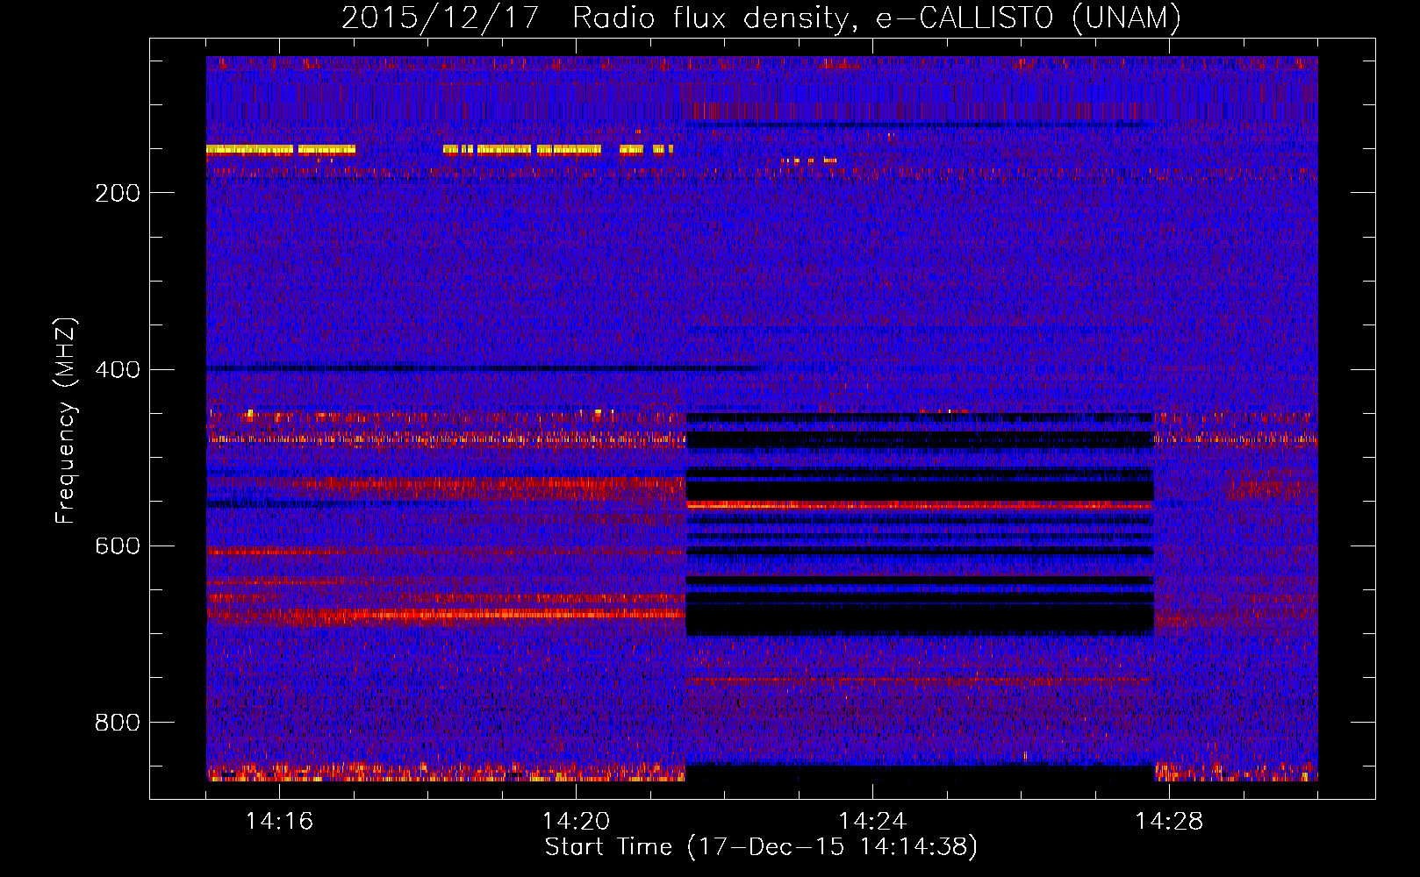Click the 200 frequency tick label
Image resolution: width=1420 pixels, height=877 pixels.
[x=117, y=193]
